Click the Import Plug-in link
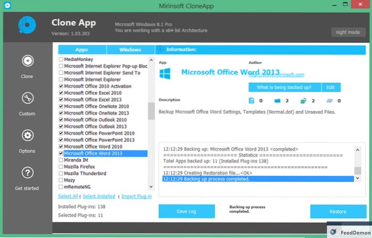The height and width of the screenshot is (238, 372). pyautogui.click(x=136, y=196)
